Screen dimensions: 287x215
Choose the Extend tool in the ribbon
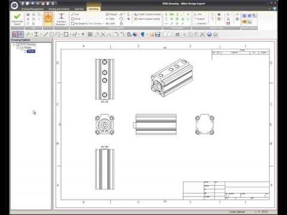pyautogui.click(x=199, y=19)
